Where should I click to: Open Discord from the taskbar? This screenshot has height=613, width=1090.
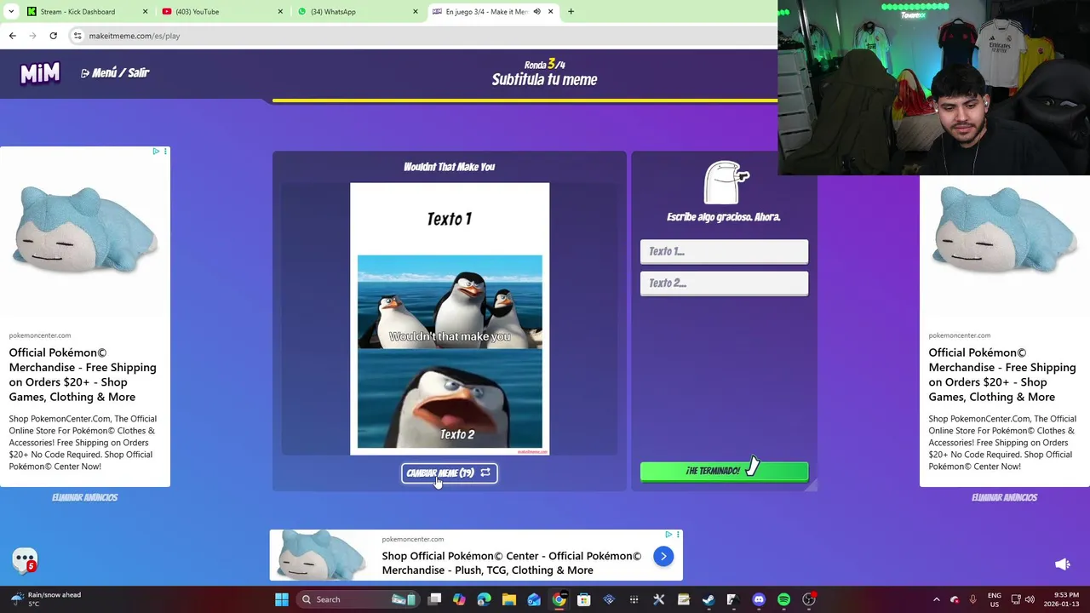[759, 599]
